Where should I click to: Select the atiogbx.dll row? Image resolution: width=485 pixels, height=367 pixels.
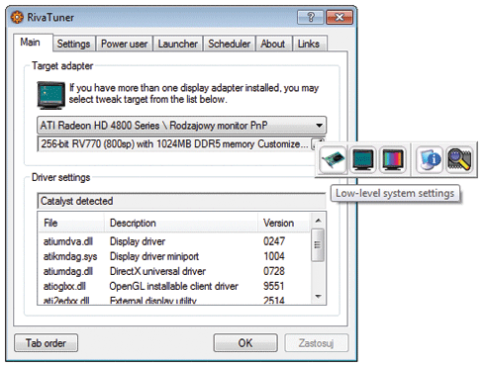[x=175, y=286]
